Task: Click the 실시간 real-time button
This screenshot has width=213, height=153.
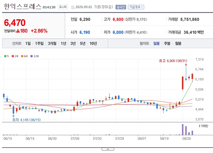Action: (121, 7)
